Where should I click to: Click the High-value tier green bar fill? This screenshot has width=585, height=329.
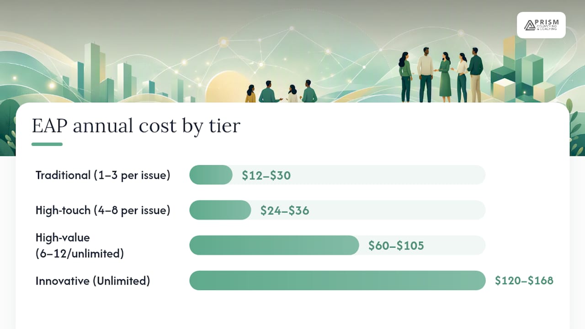(274, 245)
